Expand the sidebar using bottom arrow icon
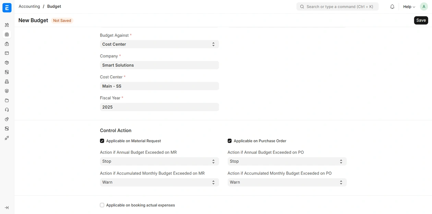432x214 pixels. [7, 207]
